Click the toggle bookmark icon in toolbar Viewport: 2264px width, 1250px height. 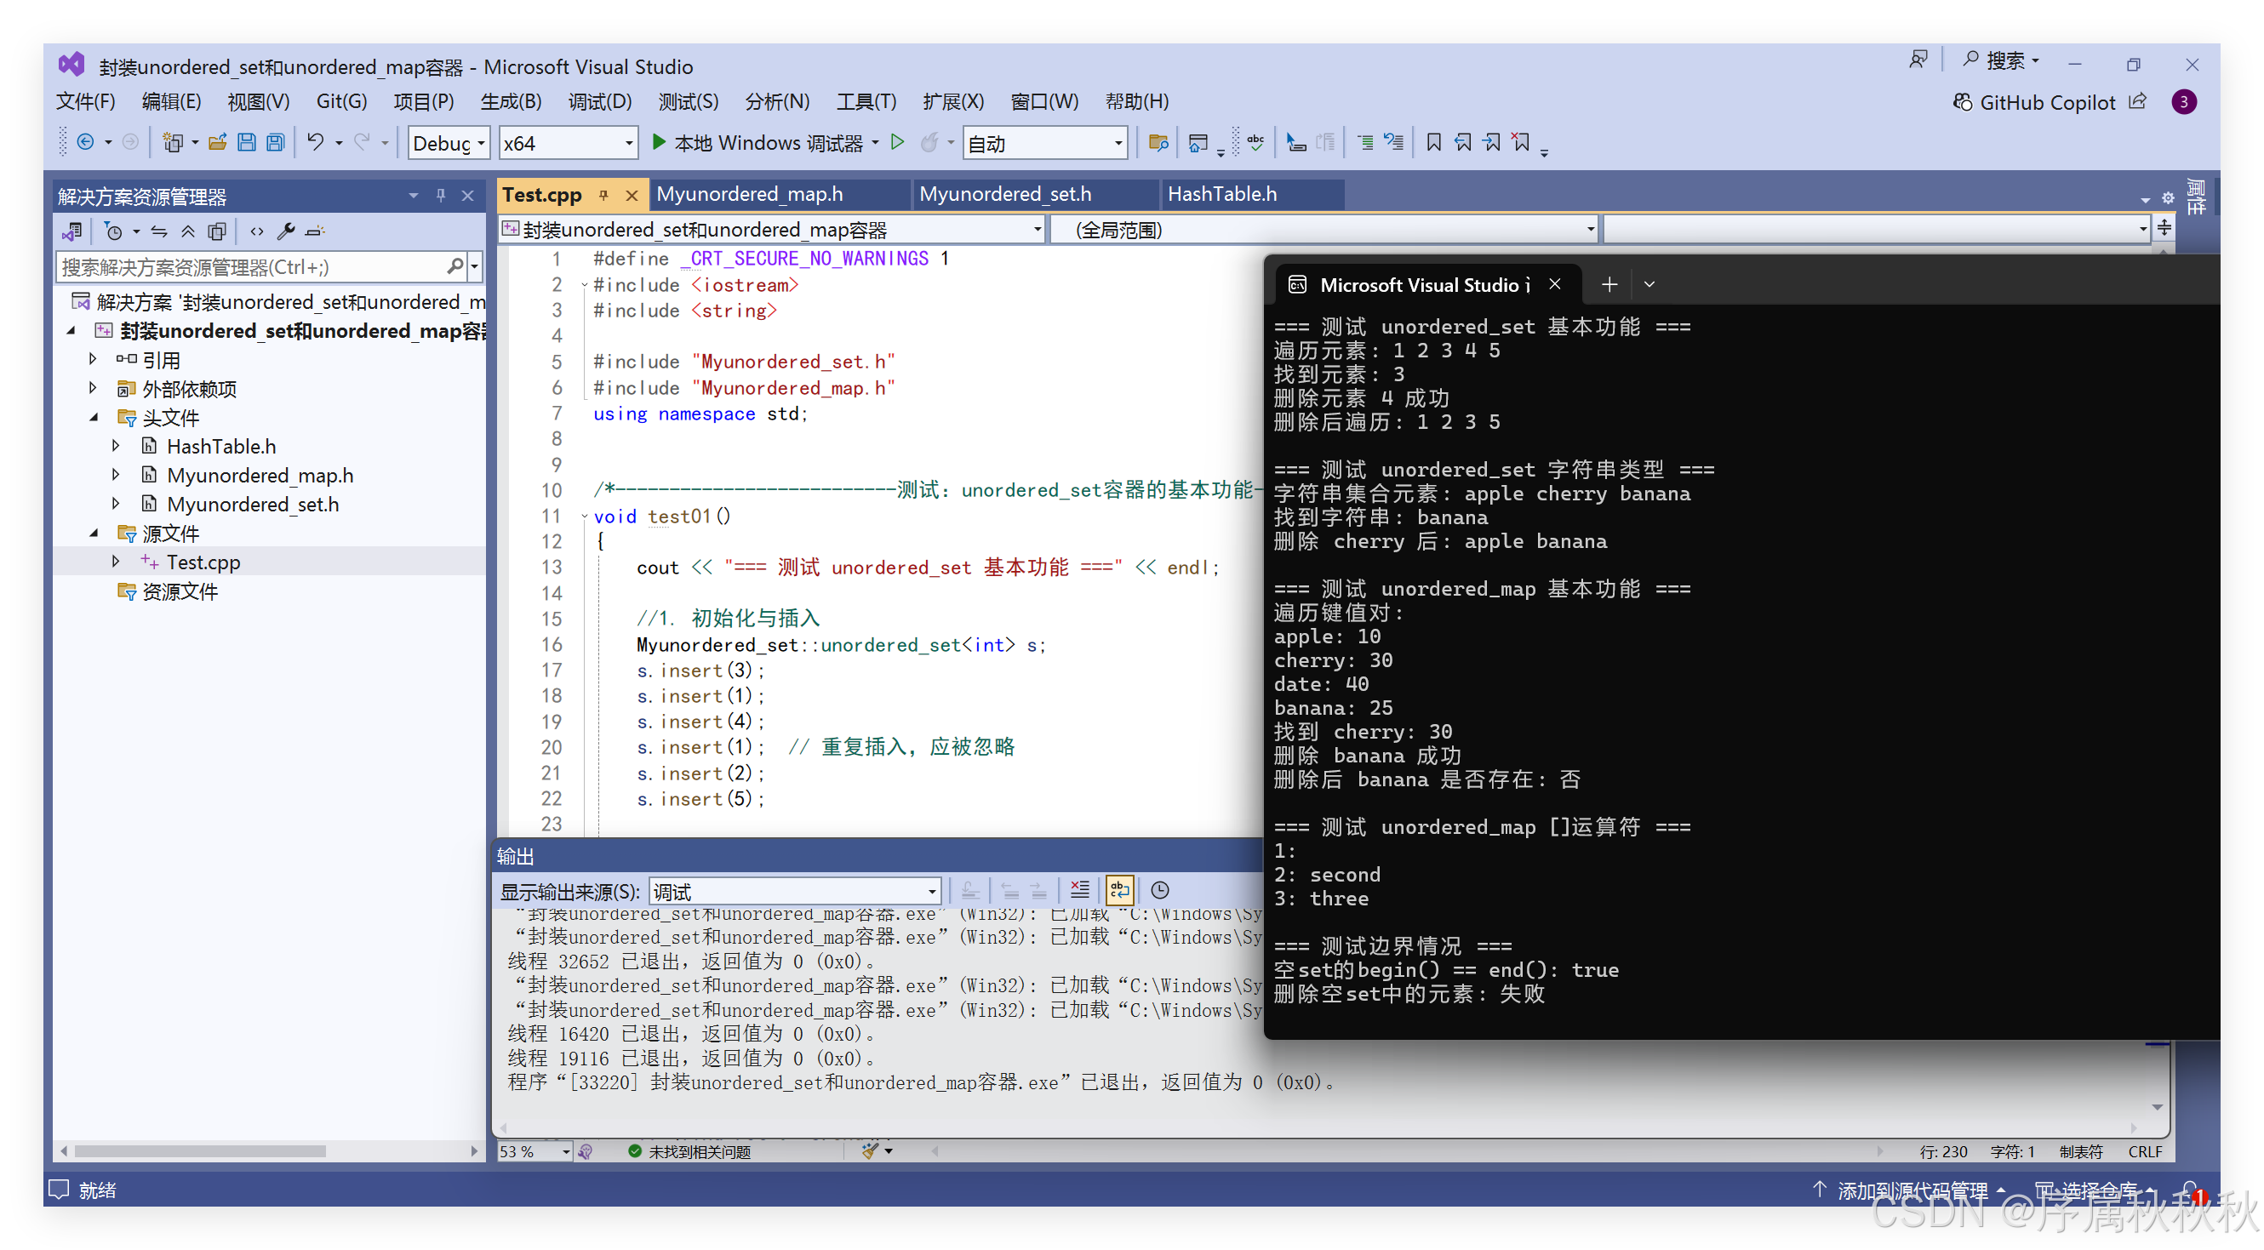1433,142
